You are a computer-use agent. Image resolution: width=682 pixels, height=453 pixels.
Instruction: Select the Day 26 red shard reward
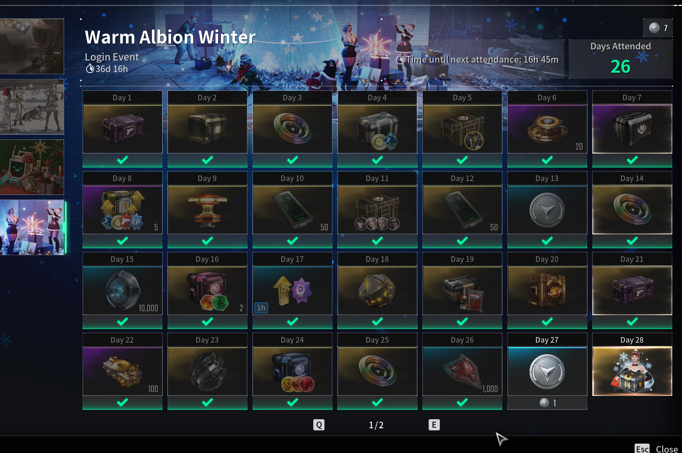462,371
